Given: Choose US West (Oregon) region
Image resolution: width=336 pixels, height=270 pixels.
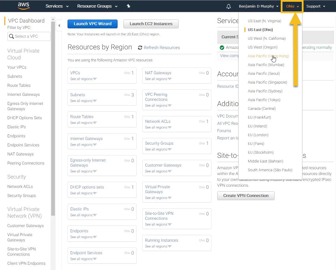Looking at the screenshot, I should click(x=263, y=47).
